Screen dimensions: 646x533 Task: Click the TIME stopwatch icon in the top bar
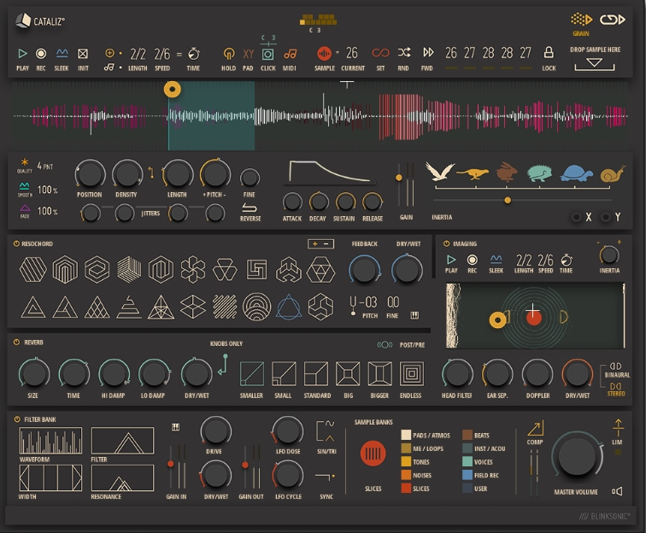point(194,54)
